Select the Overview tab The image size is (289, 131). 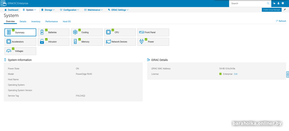[10, 22]
